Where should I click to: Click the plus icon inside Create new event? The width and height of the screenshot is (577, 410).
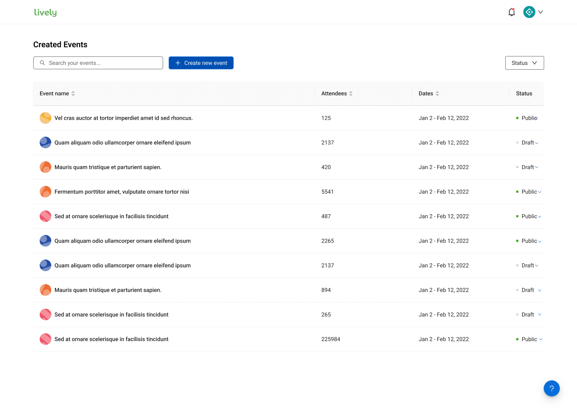coord(178,63)
